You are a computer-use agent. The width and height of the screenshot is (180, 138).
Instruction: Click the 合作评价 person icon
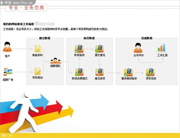coord(138,48)
